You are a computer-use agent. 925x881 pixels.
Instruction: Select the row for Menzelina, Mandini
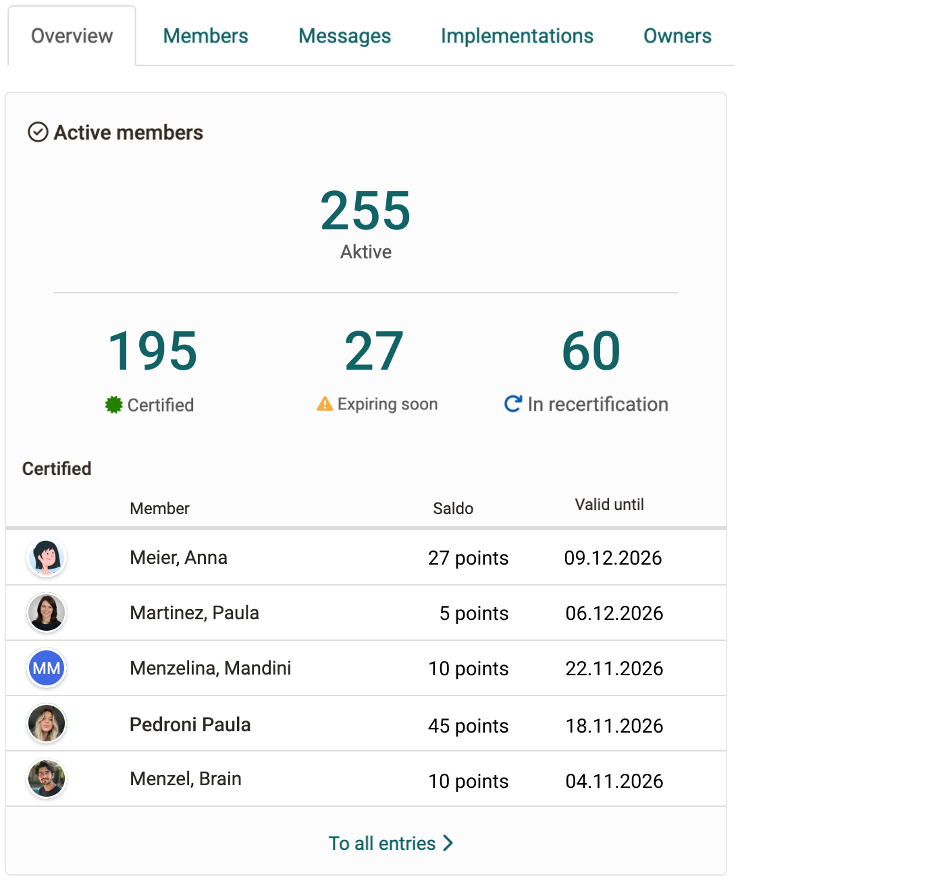click(365, 668)
